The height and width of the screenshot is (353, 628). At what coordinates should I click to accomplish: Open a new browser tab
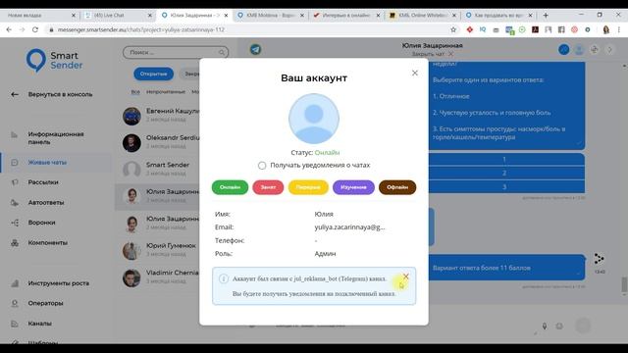tap(546, 16)
